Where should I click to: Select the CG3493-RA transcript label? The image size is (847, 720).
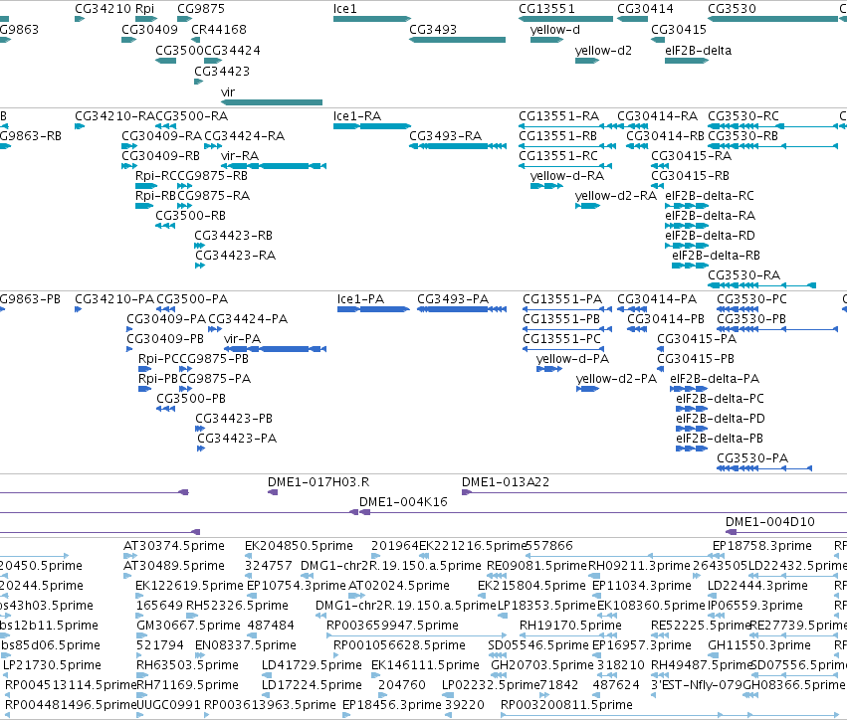click(445, 136)
